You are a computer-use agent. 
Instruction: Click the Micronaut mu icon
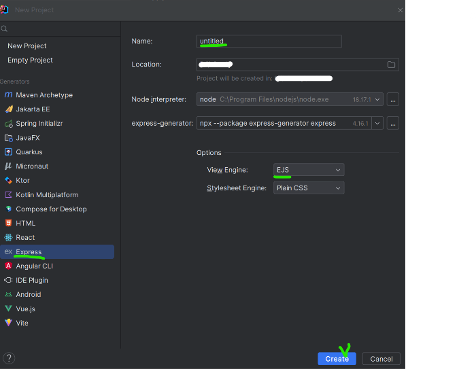tap(8, 166)
